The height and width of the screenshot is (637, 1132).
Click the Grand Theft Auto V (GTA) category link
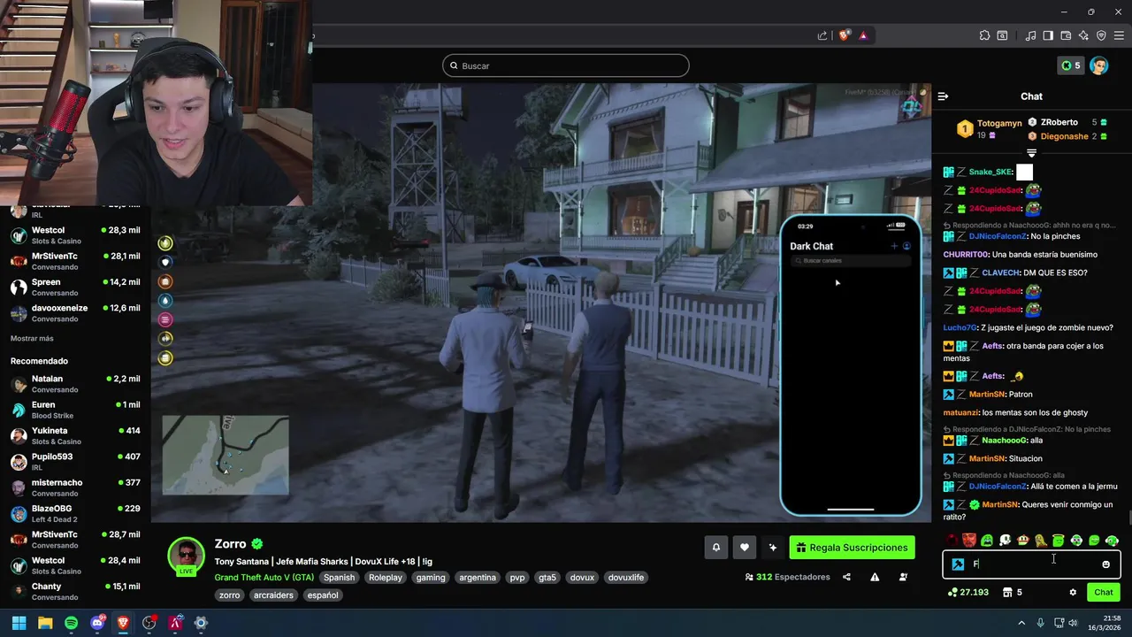point(264,577)
